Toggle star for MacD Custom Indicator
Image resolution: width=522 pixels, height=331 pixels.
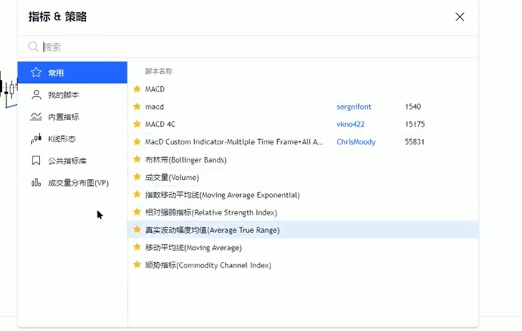click(137, 141)
